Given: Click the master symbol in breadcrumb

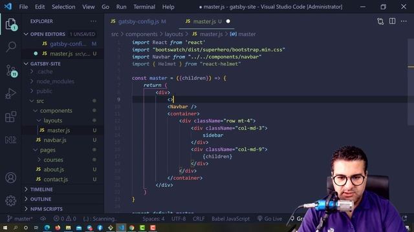Looking at the screenshot, I should tap(243, 34).
